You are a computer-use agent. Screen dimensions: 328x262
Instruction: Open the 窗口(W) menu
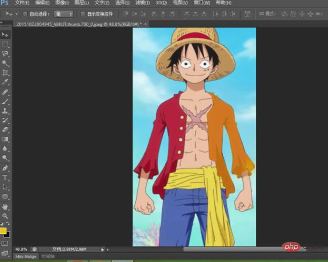point(202,3)
